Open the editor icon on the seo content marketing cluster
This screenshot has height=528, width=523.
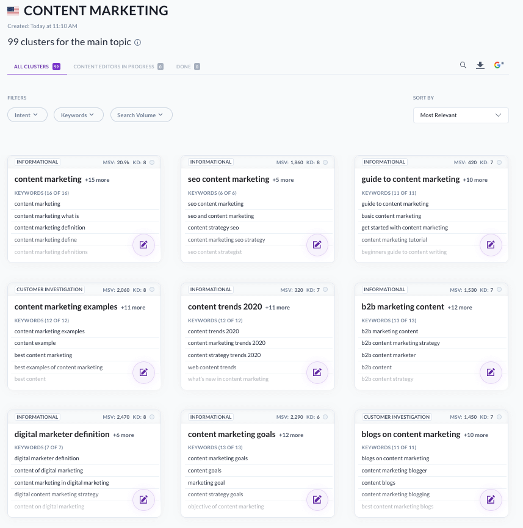(x=317, y=245)
